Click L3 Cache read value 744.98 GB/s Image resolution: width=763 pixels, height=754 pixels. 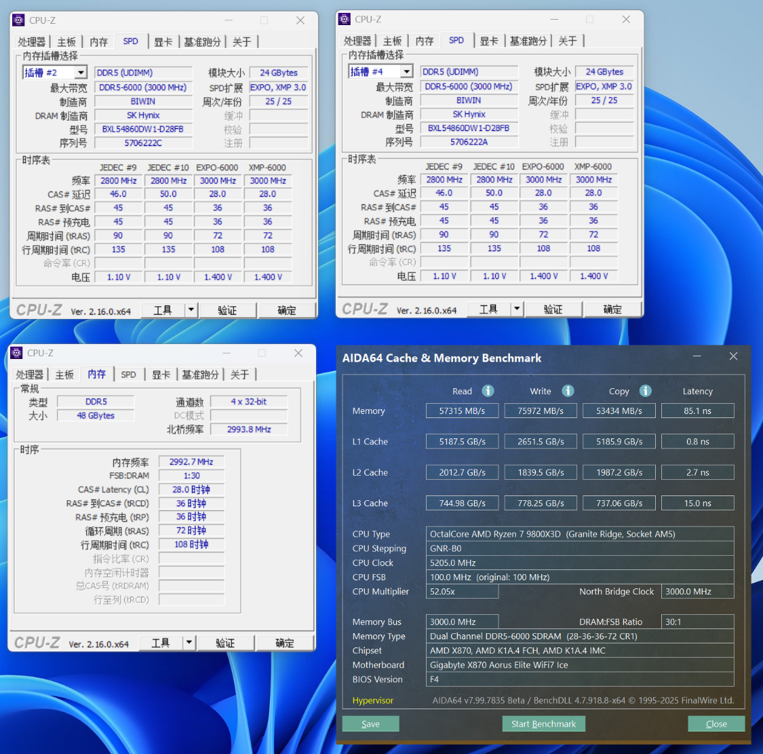click(463, 503)
